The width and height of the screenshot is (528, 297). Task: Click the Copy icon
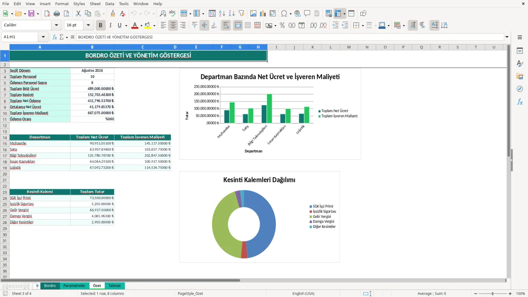[88, 14]
